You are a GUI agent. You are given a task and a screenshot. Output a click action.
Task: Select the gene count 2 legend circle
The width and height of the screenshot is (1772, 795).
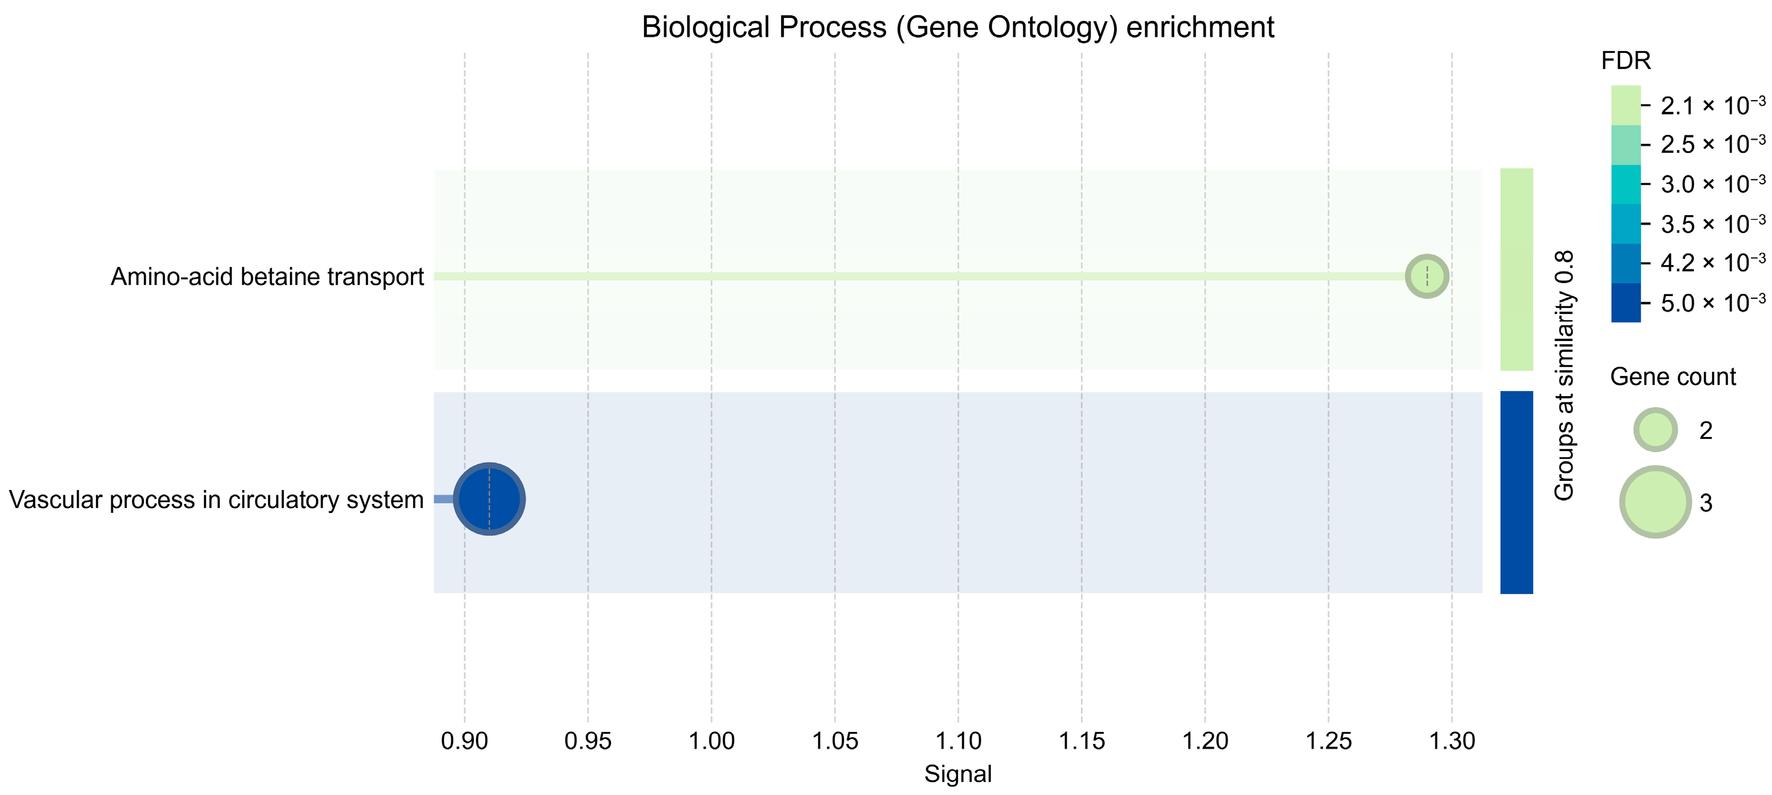click(x=1656, y=430)
